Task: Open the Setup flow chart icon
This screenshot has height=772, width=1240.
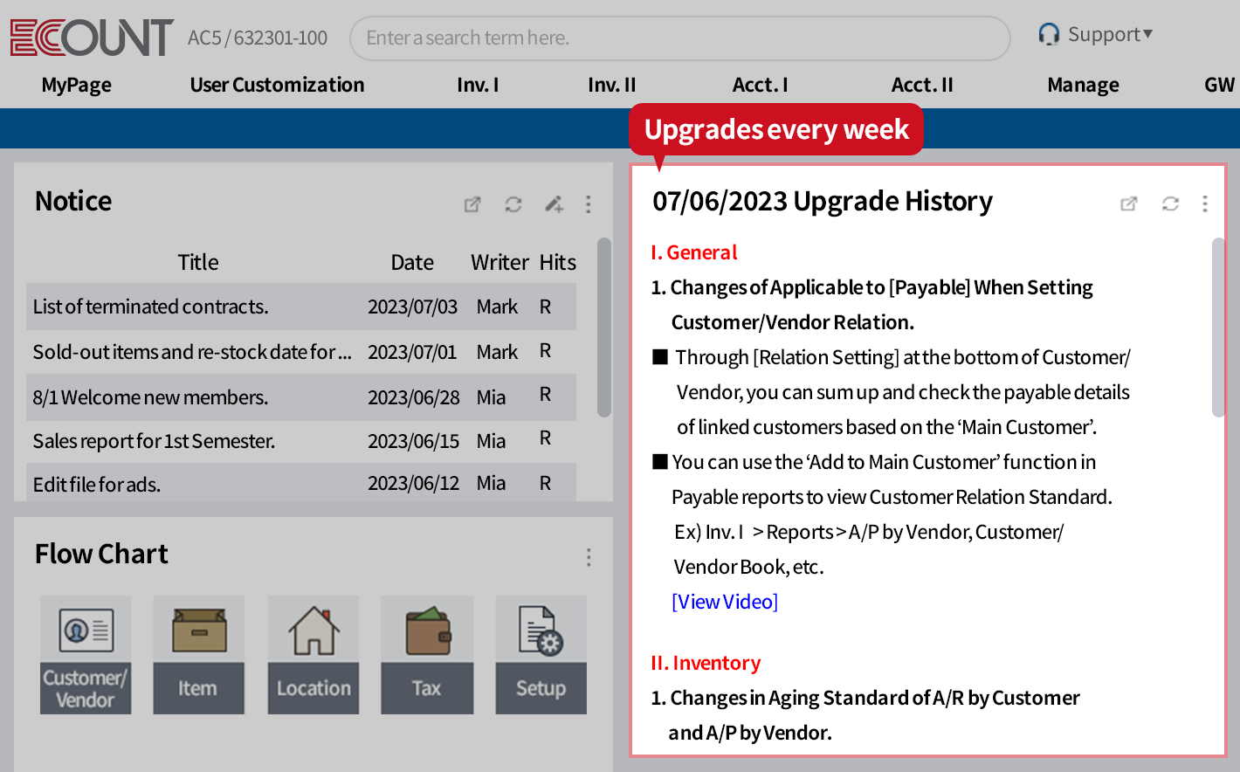Action: [x=541, y=654]
